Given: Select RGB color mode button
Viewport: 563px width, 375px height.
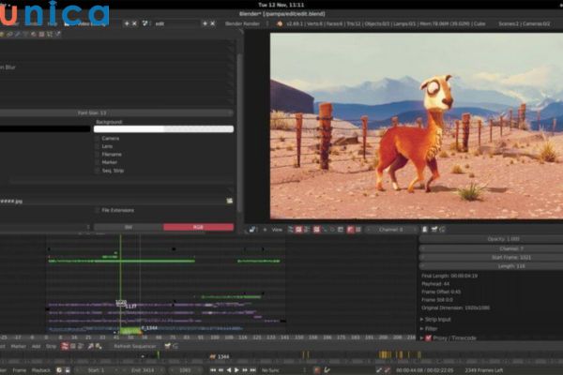Looking at the screenshot, I should [x=198, y=227].
